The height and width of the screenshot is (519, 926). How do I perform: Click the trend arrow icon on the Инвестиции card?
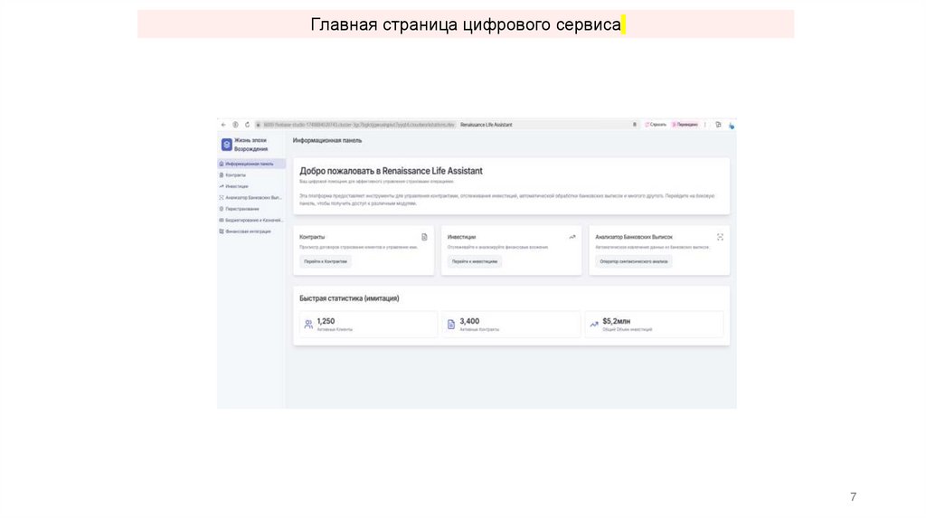[x=572, y=237]
